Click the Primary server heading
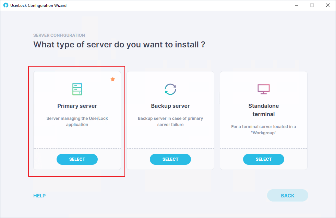336x218 pixels. [x=77, y=106]
